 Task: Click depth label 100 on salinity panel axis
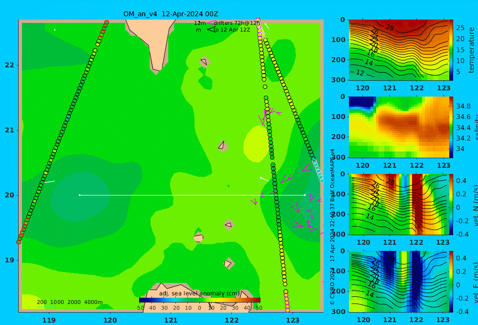click(338, 117)
